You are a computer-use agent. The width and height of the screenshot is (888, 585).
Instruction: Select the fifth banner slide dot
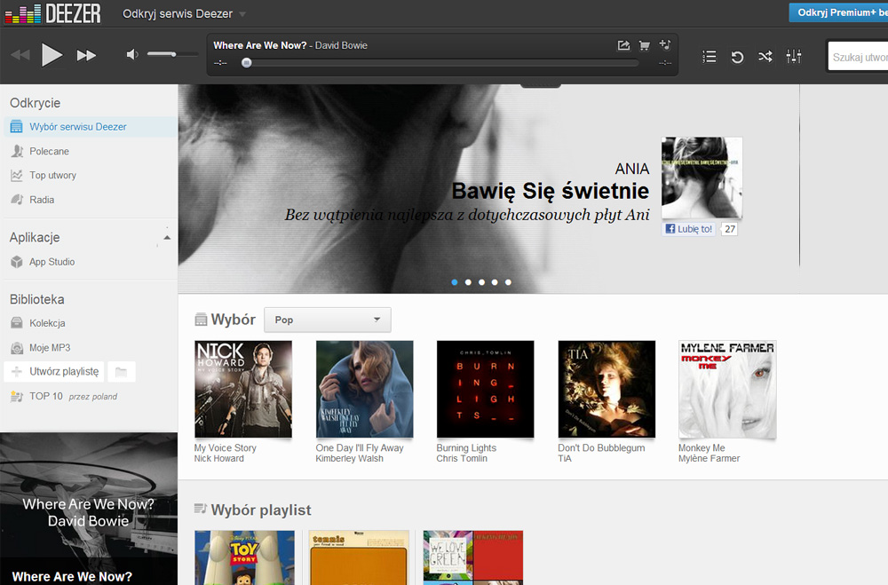(x=508, y=282)
